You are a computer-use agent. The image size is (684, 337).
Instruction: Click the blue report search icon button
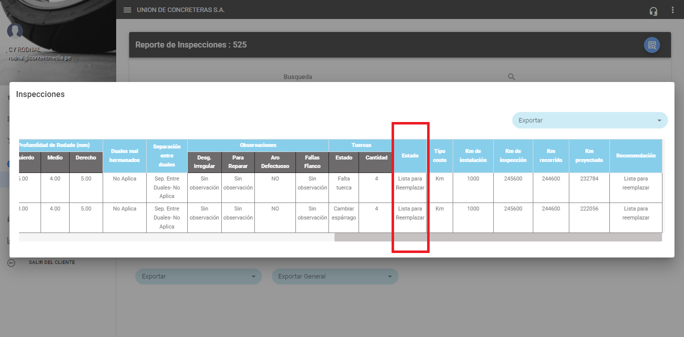pos(651,45)
